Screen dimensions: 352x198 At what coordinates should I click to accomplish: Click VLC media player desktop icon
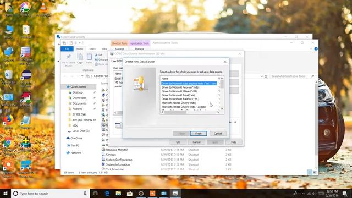pyautogui.click(x=43, y=9)
